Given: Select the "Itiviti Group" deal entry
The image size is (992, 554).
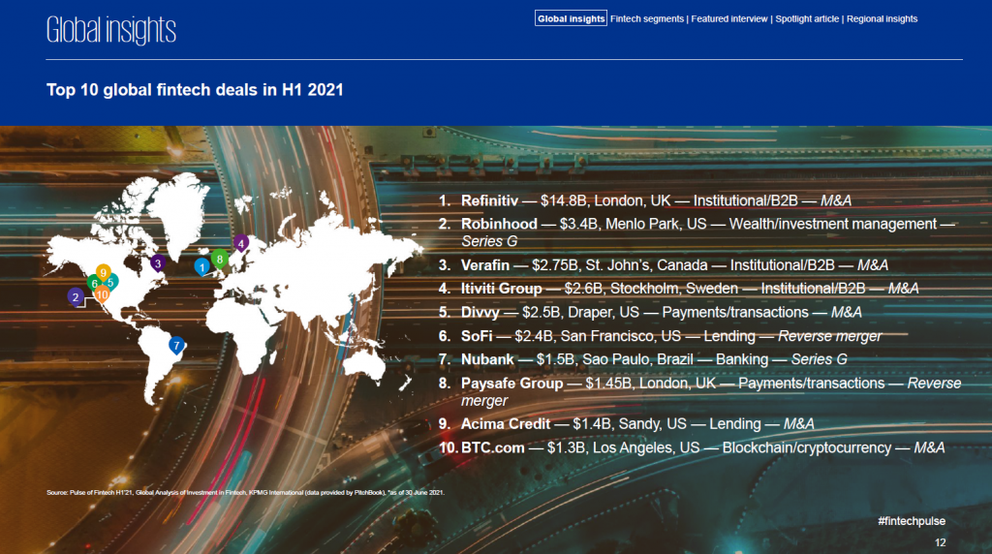Looking at the screenshot, I should pos(678,289).
